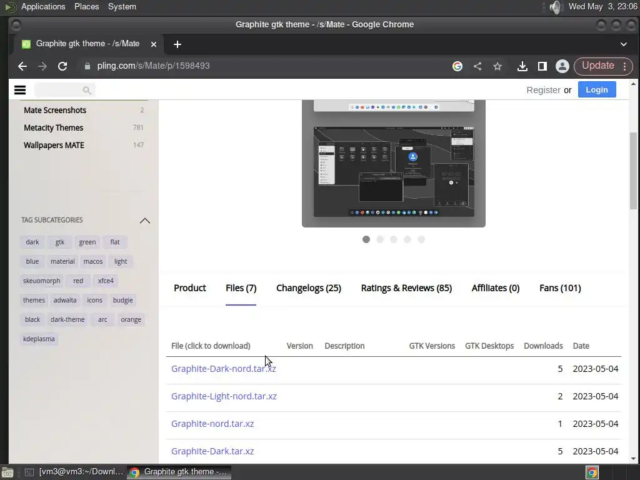The width and height of the screenshot is (640, 480).
Task: Select the xfce4 tag
Action: pos(106,281)
